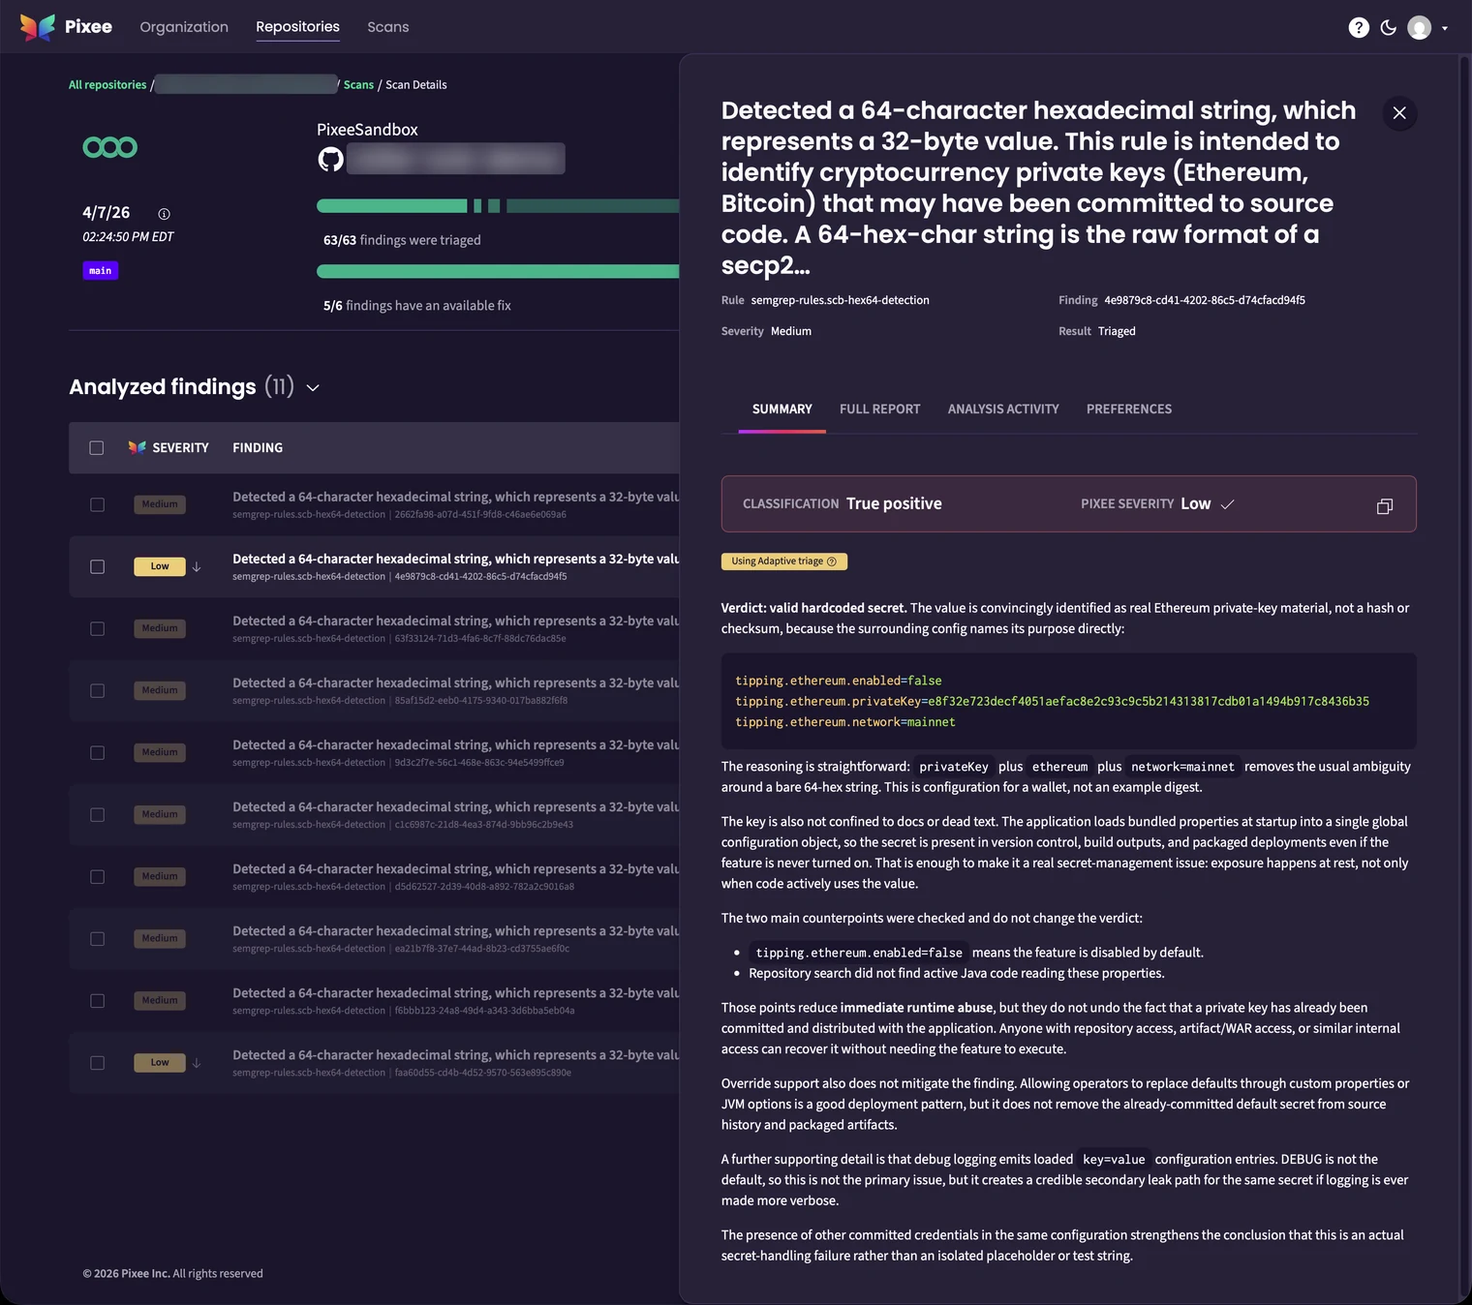Check the 85af15d2 finding checkbox

(97, 690)
